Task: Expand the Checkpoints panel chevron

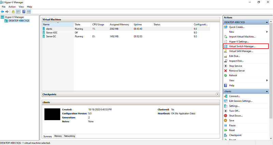Action: (217, 94)
